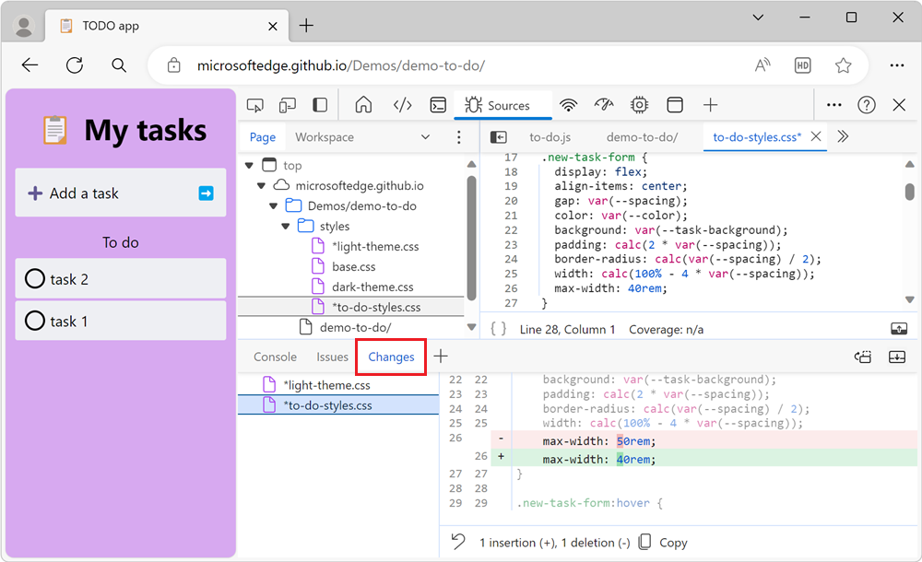Open the Network tool icon
Viewport: 922px width, 562px height.
click(x=568, y=105)
